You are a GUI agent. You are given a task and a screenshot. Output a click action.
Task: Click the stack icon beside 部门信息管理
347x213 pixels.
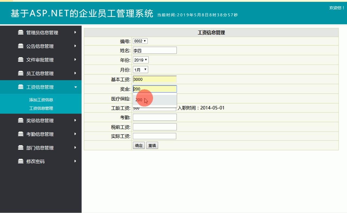coord(21,148)
